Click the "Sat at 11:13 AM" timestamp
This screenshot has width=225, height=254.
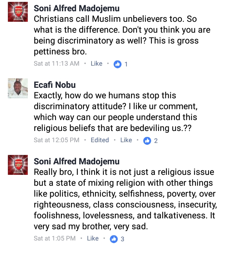pyautogui.click(x=57, y=64)
